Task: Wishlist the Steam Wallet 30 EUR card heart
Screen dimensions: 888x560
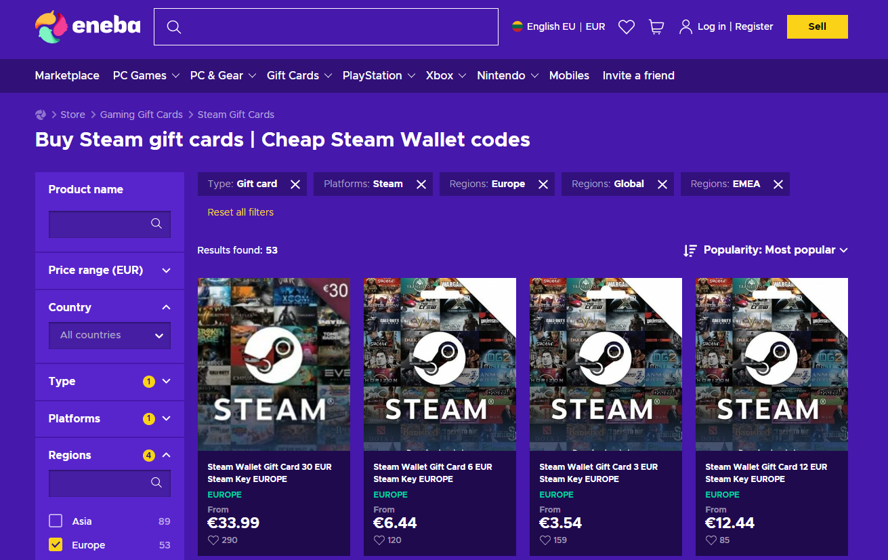Action: pyautogui.click(x=213, y=540)
